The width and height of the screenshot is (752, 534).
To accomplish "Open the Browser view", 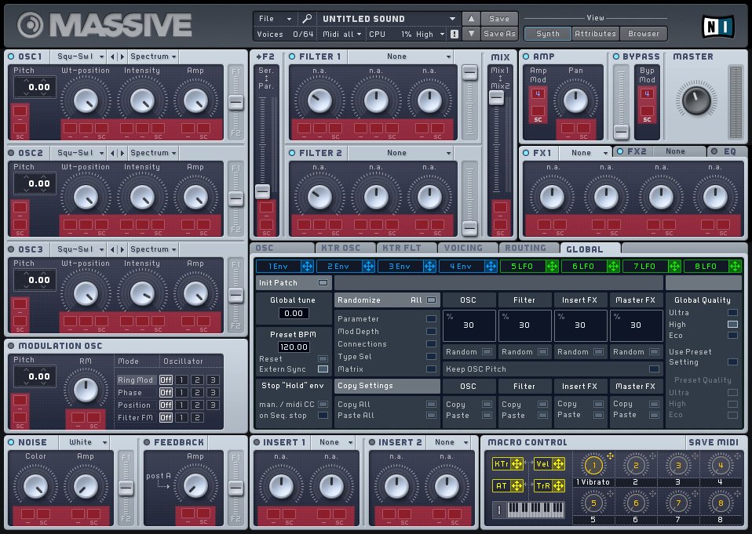I will coord(643,34).
